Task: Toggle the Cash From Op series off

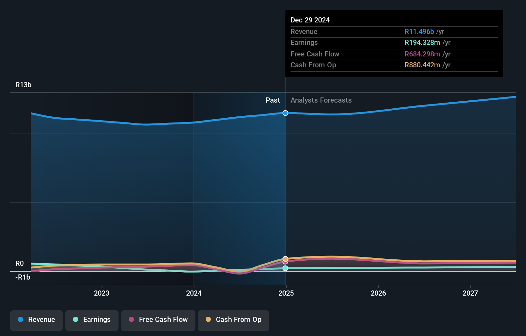Action: (233, 320)
